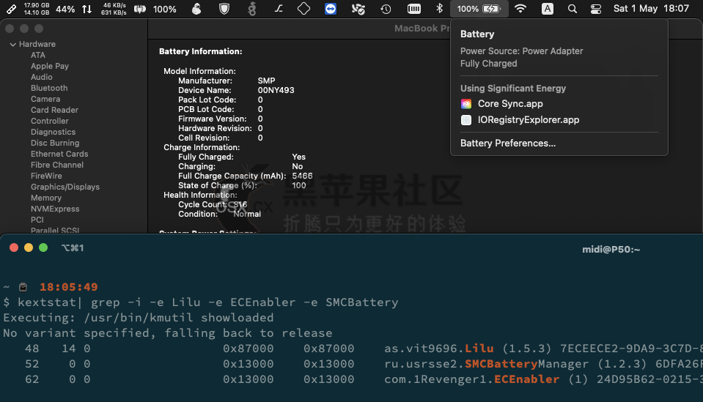Click the shield icon in menu bar

224,9
